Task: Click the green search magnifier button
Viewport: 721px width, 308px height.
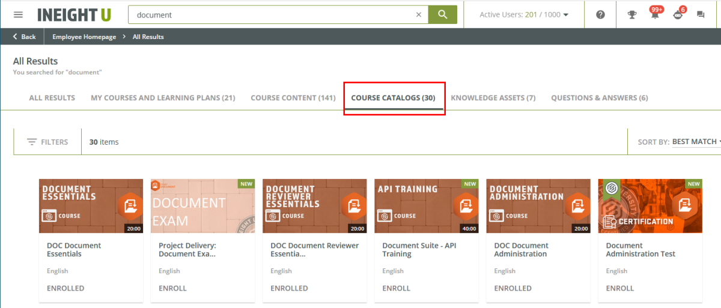Action: pos(442,15)
